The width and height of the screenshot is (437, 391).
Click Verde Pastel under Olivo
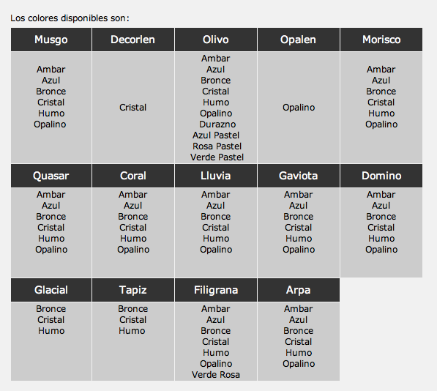[x=217, y=157]
